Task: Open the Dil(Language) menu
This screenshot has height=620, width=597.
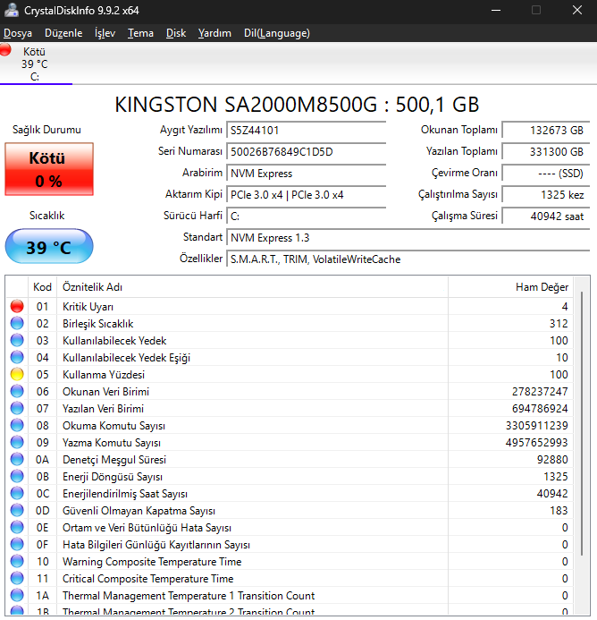Action: 276,33
